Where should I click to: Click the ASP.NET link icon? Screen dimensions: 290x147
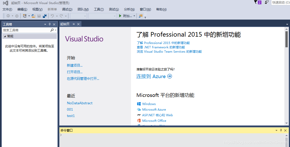(139, 115)
